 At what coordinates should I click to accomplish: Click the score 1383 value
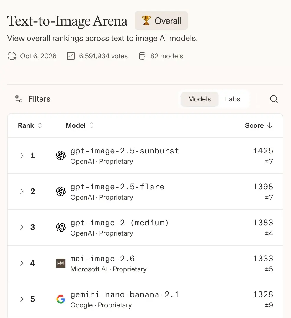263,223
